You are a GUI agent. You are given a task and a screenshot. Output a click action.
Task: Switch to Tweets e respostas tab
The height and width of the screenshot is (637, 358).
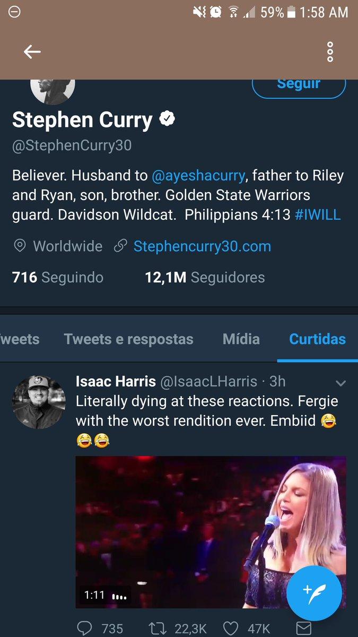(x=128, y=339)
